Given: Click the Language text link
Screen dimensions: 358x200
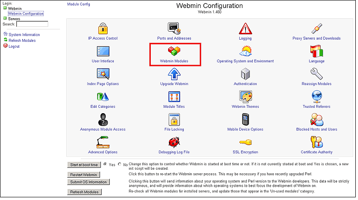Looking at the screenshot, I should click(317, 61).
